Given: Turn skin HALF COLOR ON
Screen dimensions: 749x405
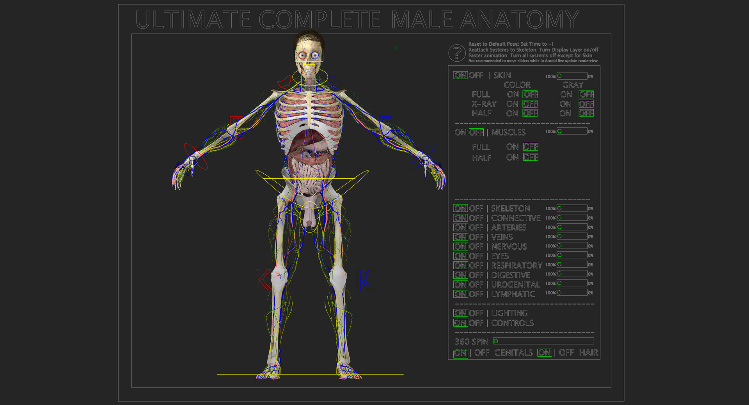Looking at the screenshot, I should tap(512, 114).
